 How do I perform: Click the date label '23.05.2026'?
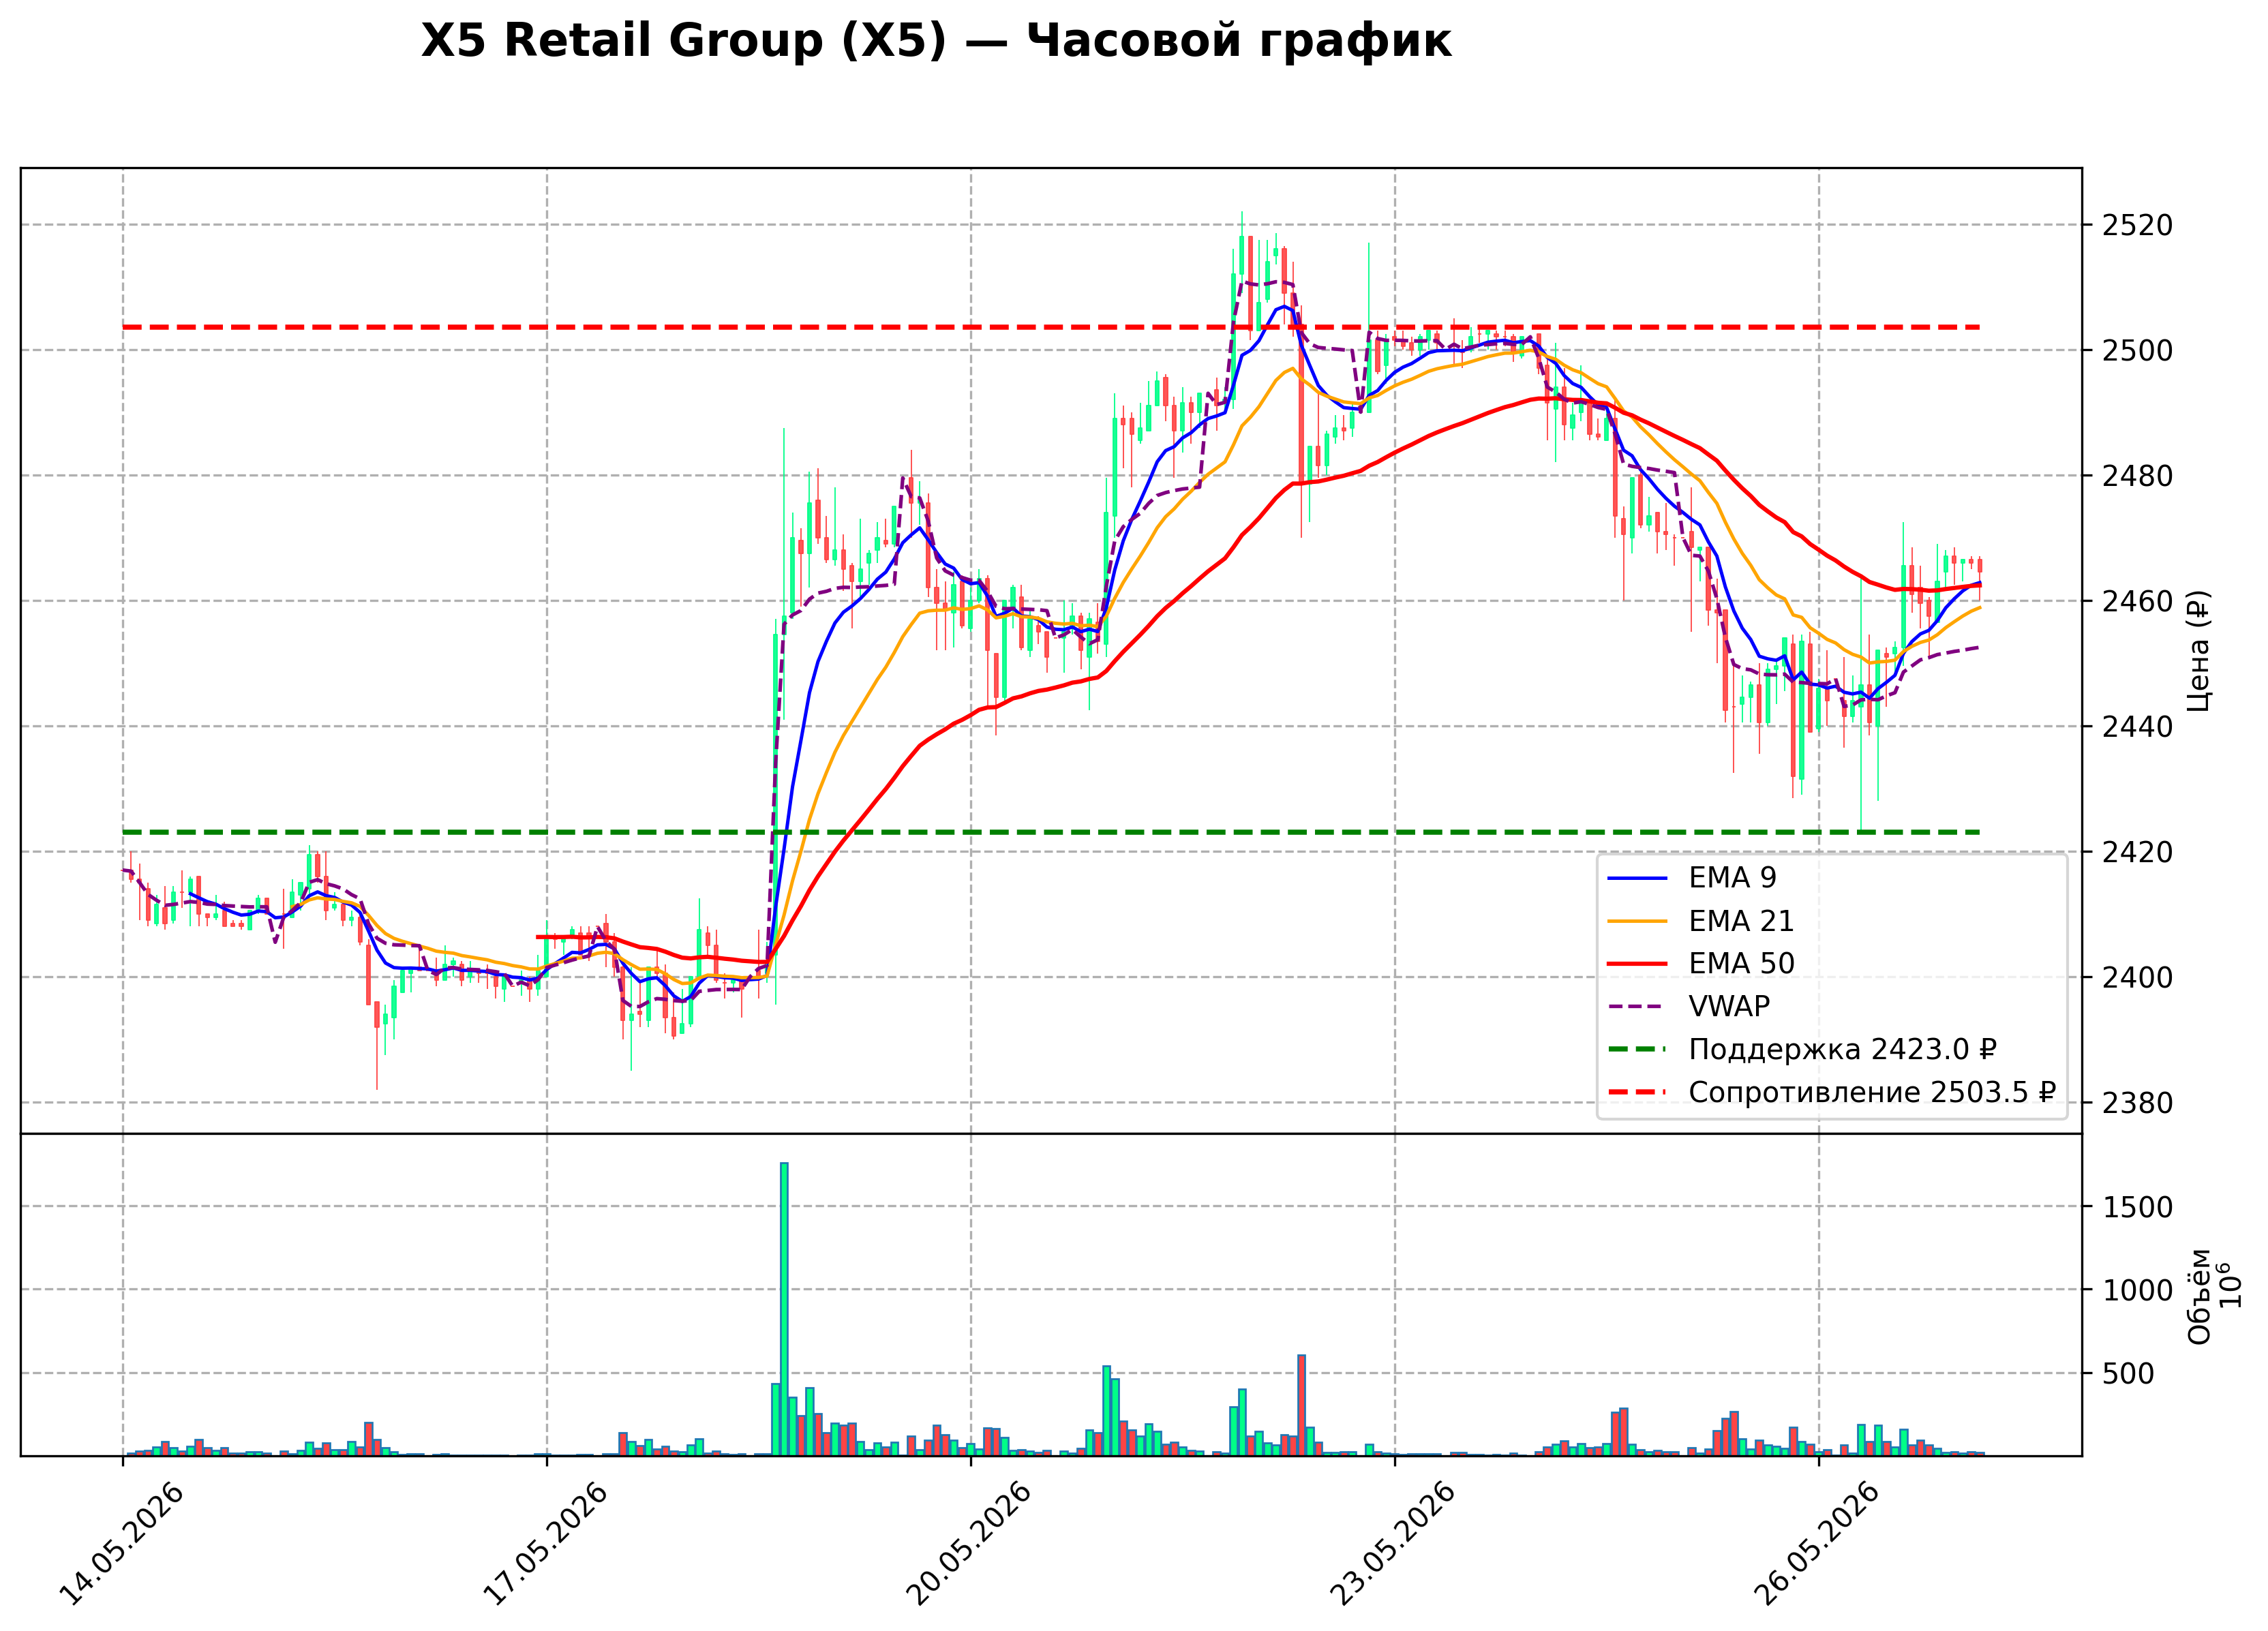[x=1393, y=1544]
